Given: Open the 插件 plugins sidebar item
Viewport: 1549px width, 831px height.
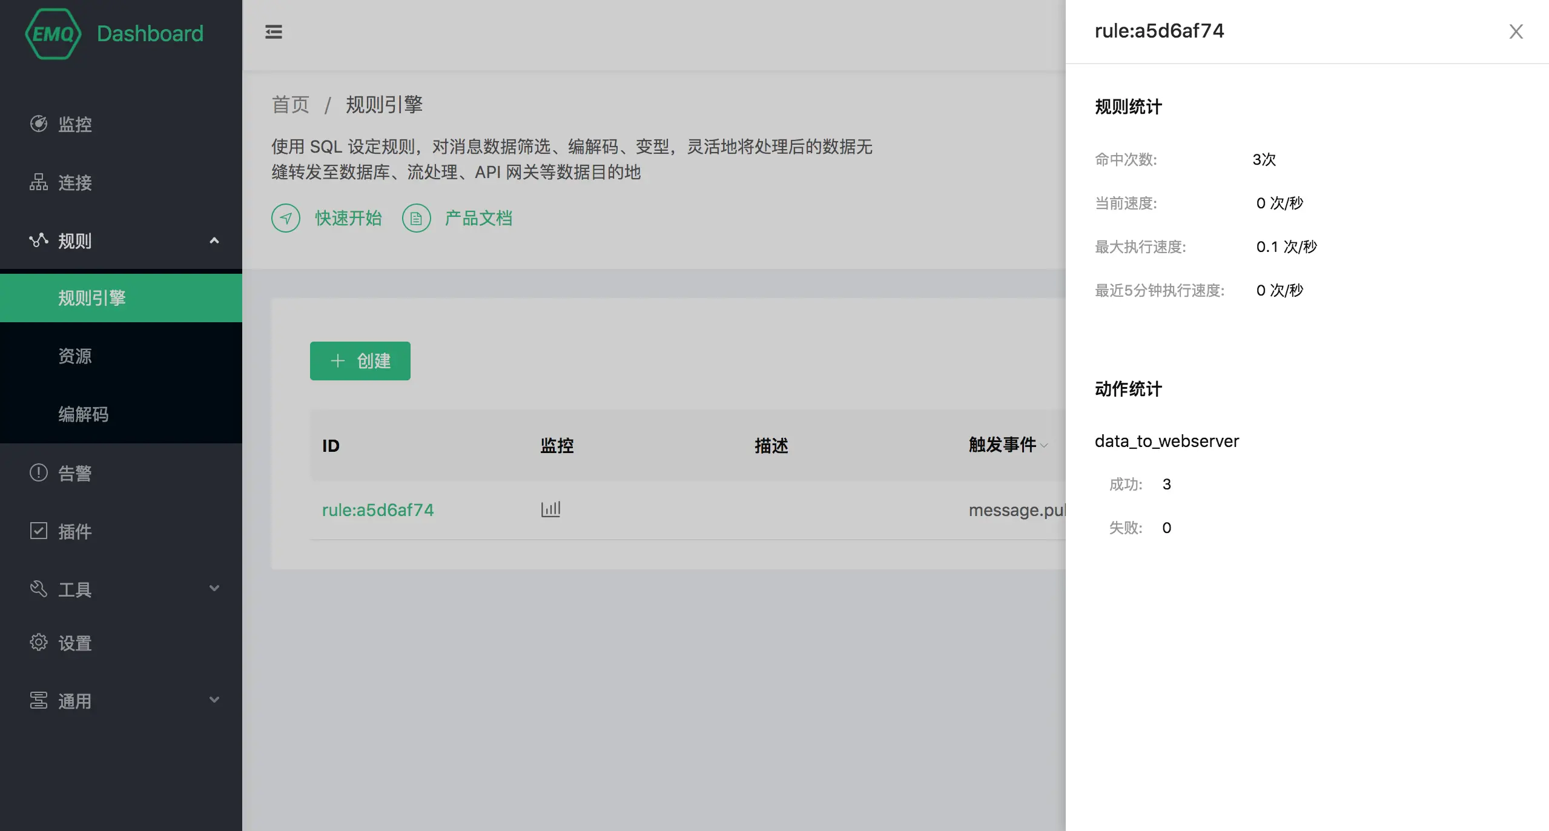Looking at the screenshot, I should point(74,531).
